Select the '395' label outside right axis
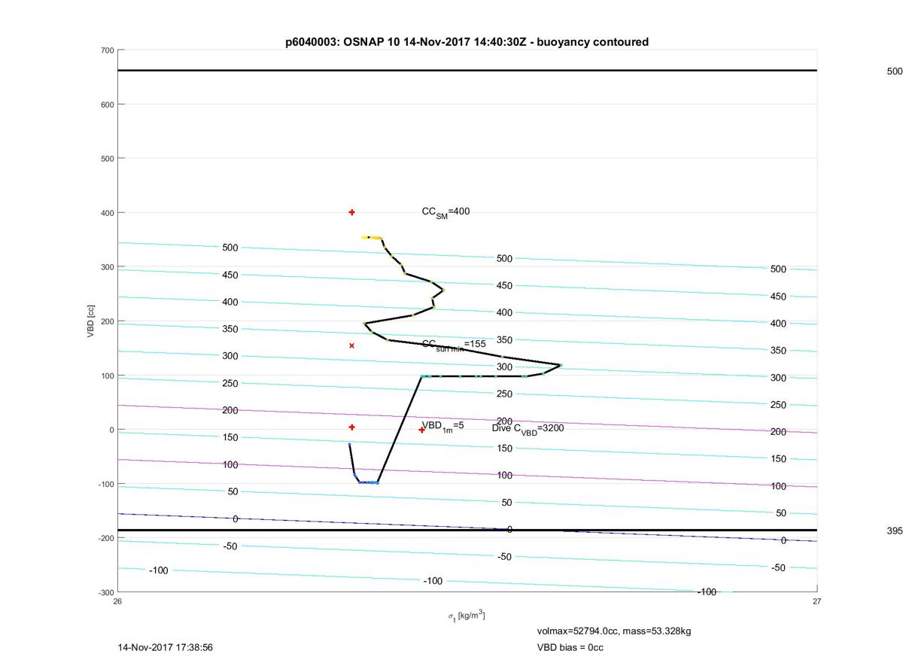The height and width of the screenshot is (666, 903). point(894,531)
